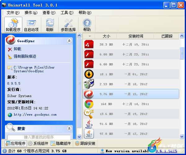The image size is (186, 155).
Task: Select the W magnifier 13.6 MB program icon
Action: 89,114
